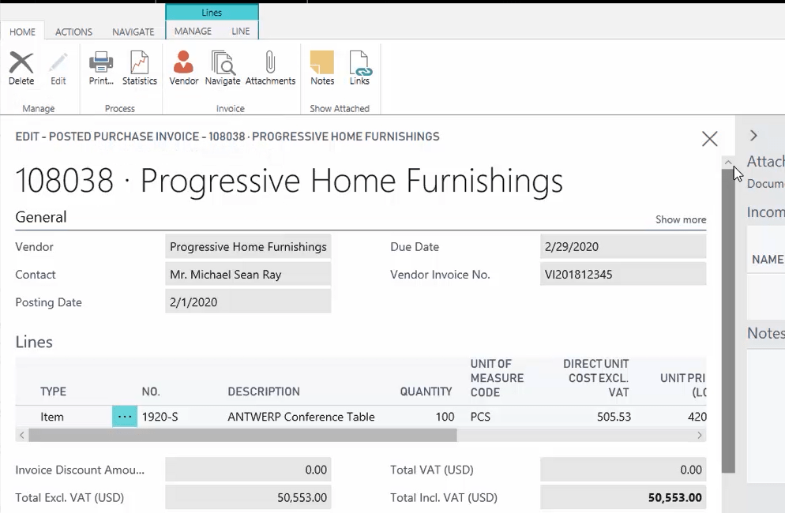Switch to the ACTIONS ribbon tab
Screen dimensions: 785x513
click(73, 32)
